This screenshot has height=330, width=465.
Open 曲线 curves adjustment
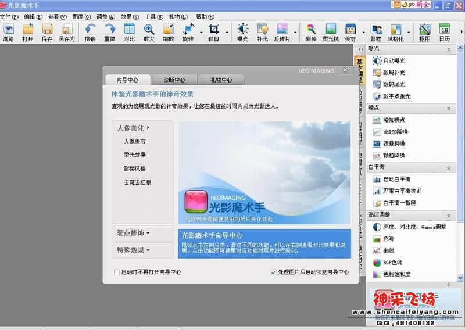tap(384, 251)
